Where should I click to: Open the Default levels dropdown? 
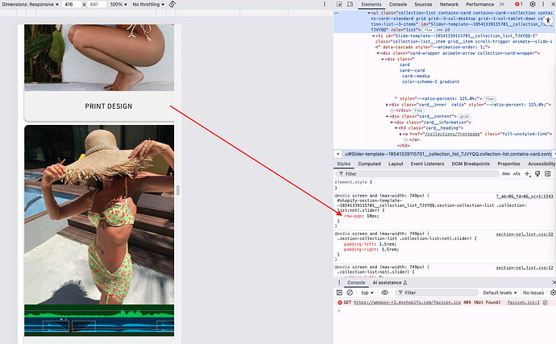(500, 292)
